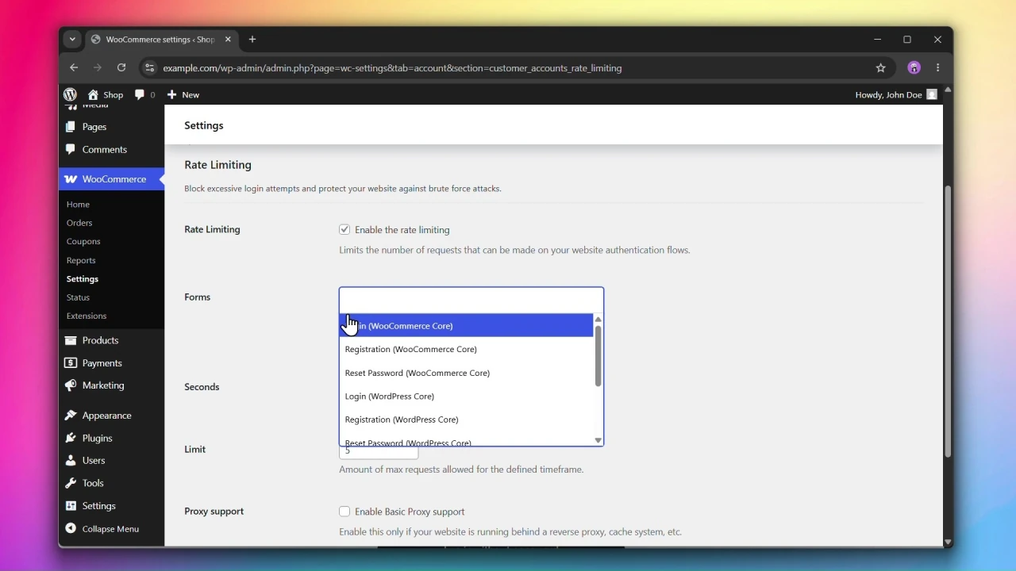This screenshot has width=1016, height=571.
Task: Choose Login (WooCommerce Core) option
Action: click(467, 326)
